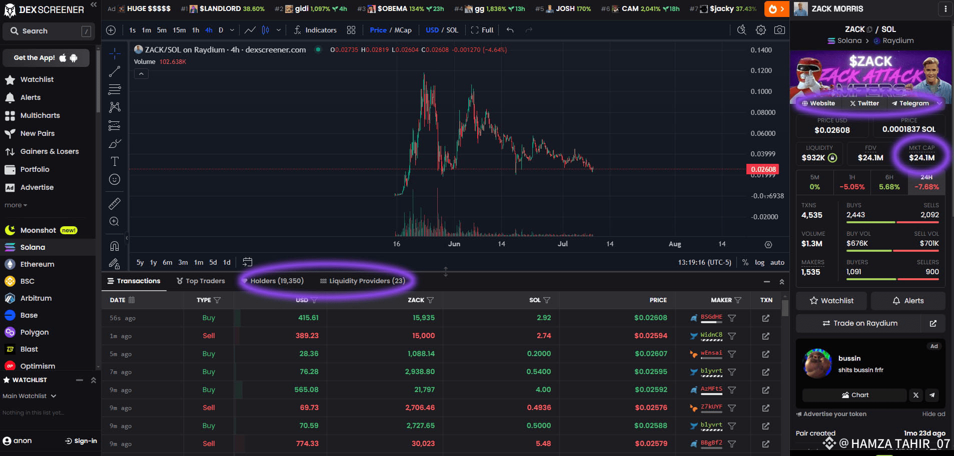
Task: Click the Trade on Raydium button
Action: click(x=858, y=324)
